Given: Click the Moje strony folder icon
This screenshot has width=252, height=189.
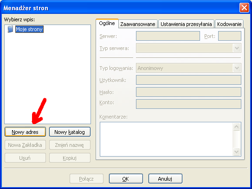Looking at the screenshot, I should pos(10,29).
